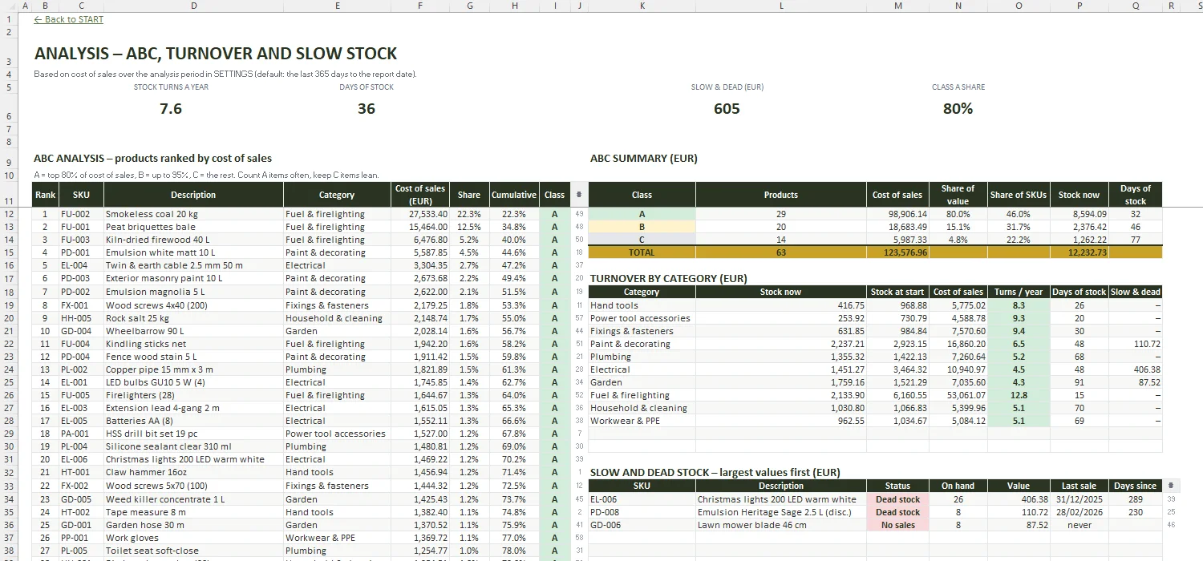Select the Work gloves description cell

click(x=193, y=538)
